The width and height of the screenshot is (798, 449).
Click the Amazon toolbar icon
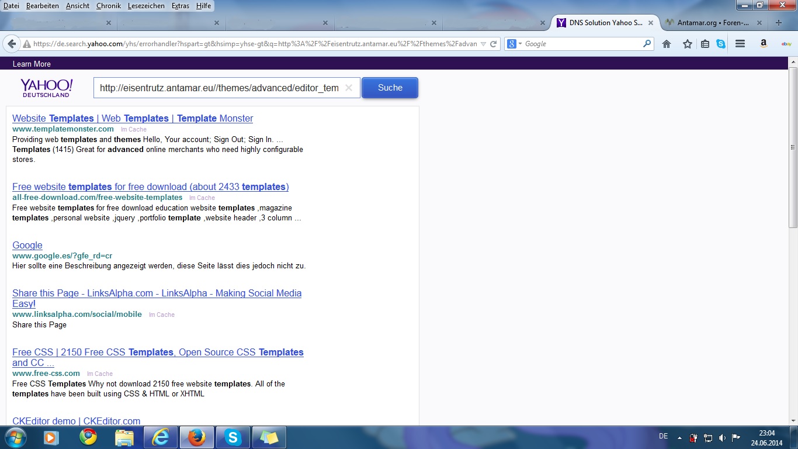coord(764,44)
